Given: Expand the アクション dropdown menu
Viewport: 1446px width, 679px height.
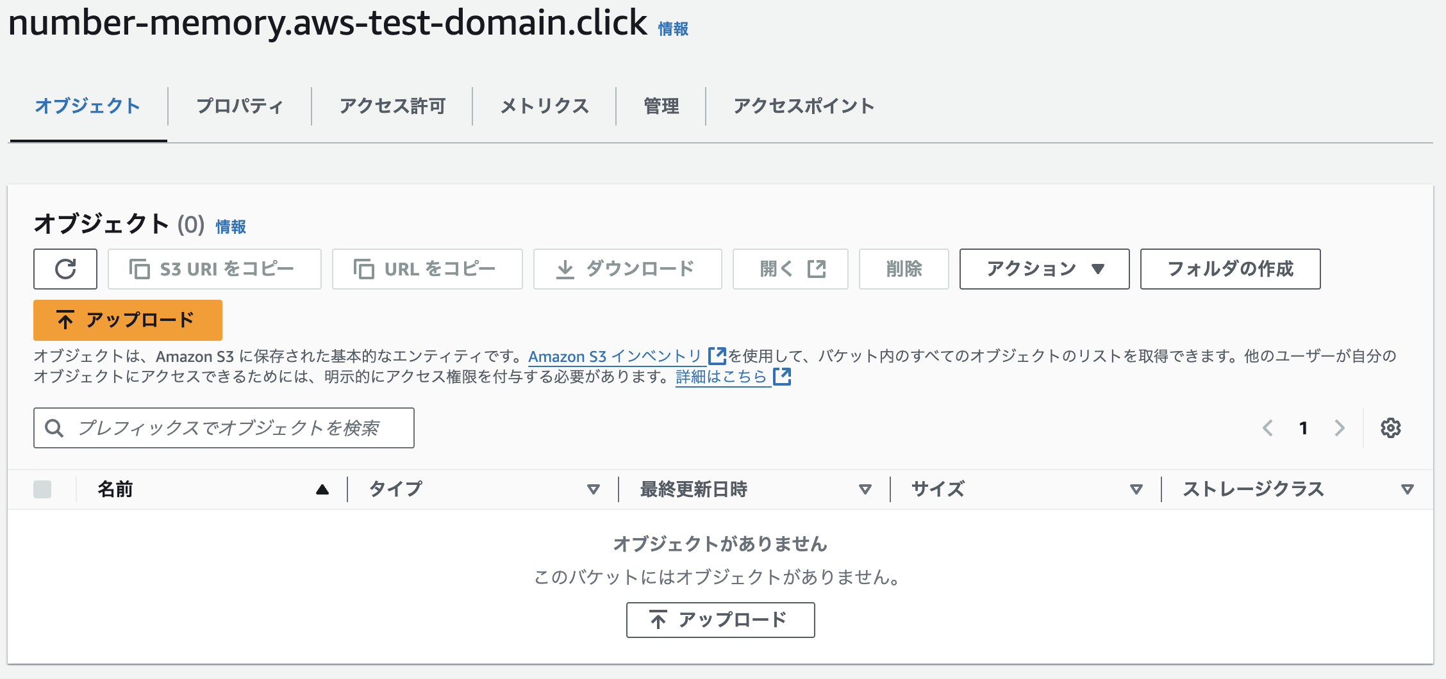Looking at the screenshot, I should (x=1044, y=269).
